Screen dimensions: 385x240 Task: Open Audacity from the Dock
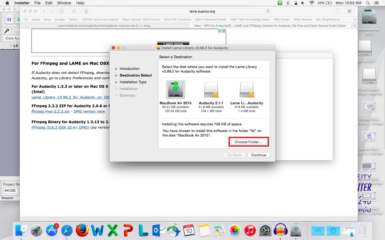[280, 230]
